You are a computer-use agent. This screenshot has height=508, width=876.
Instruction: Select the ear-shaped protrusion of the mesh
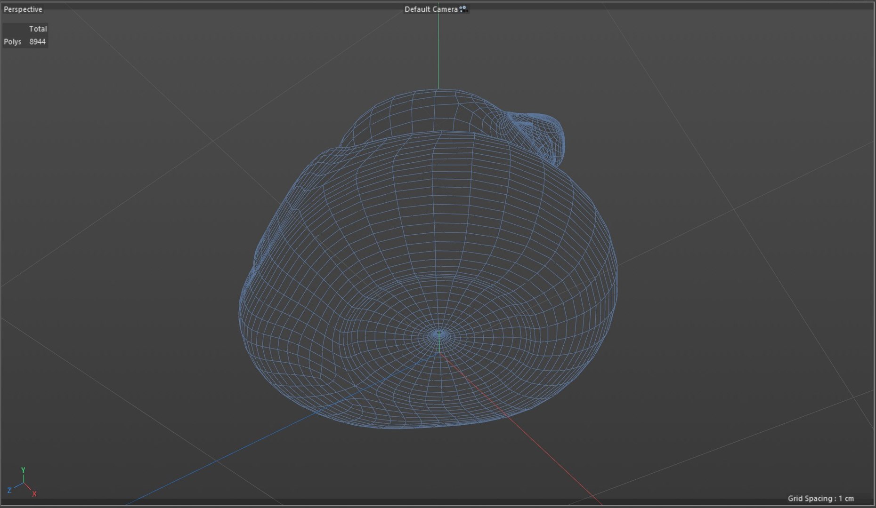point(537,136)
